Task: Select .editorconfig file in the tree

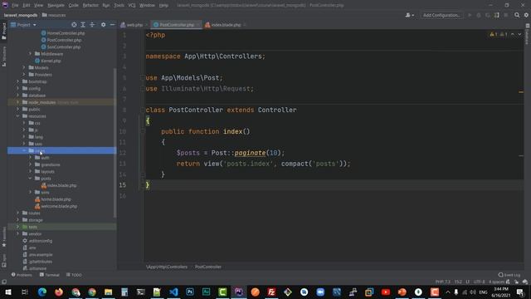Action: tap(37, 241)
